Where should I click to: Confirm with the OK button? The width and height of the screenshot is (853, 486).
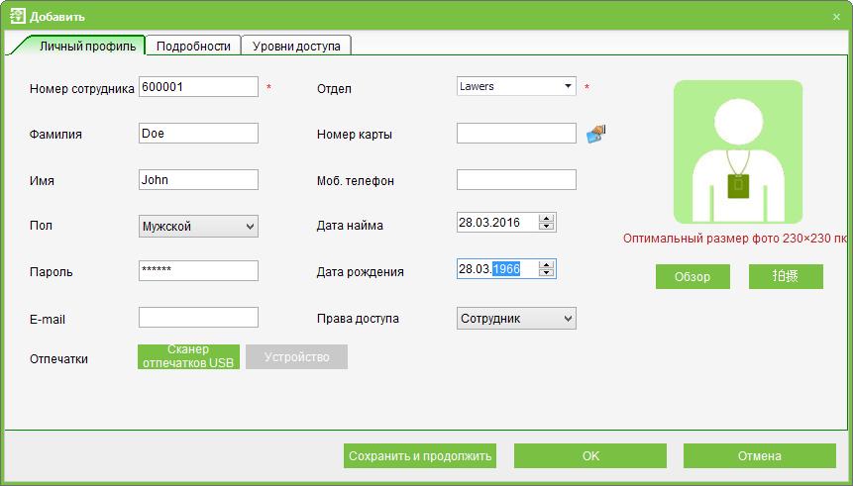pos(590,455)
